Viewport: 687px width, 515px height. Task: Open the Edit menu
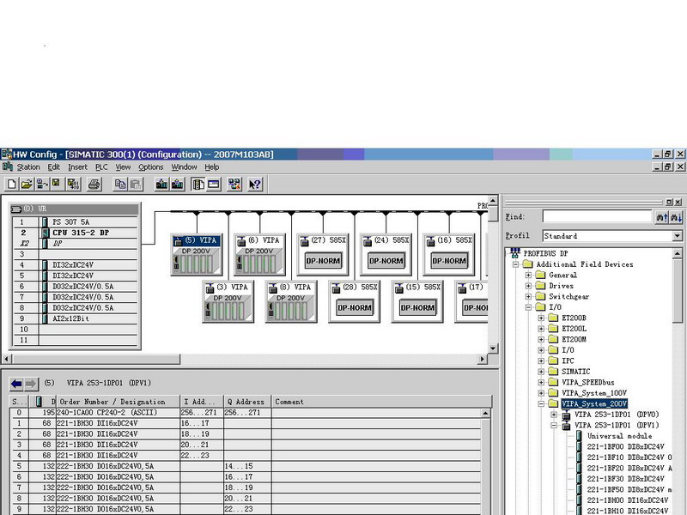click(54, 167)
